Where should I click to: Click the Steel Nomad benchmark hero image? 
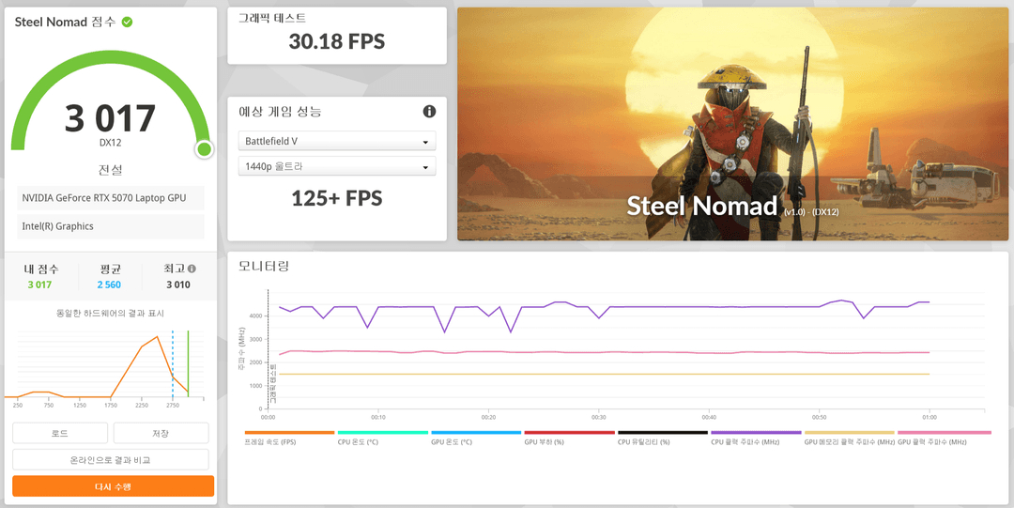(x=732, y=124)
